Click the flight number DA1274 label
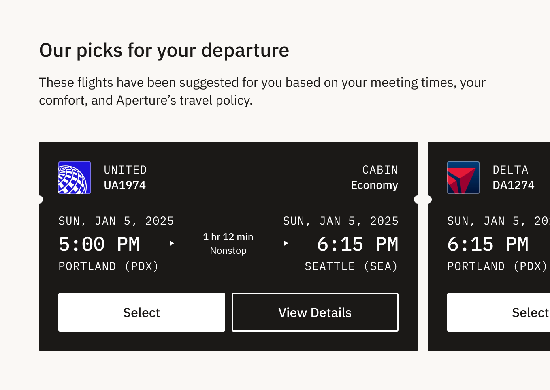 click(x=514, y=185)
